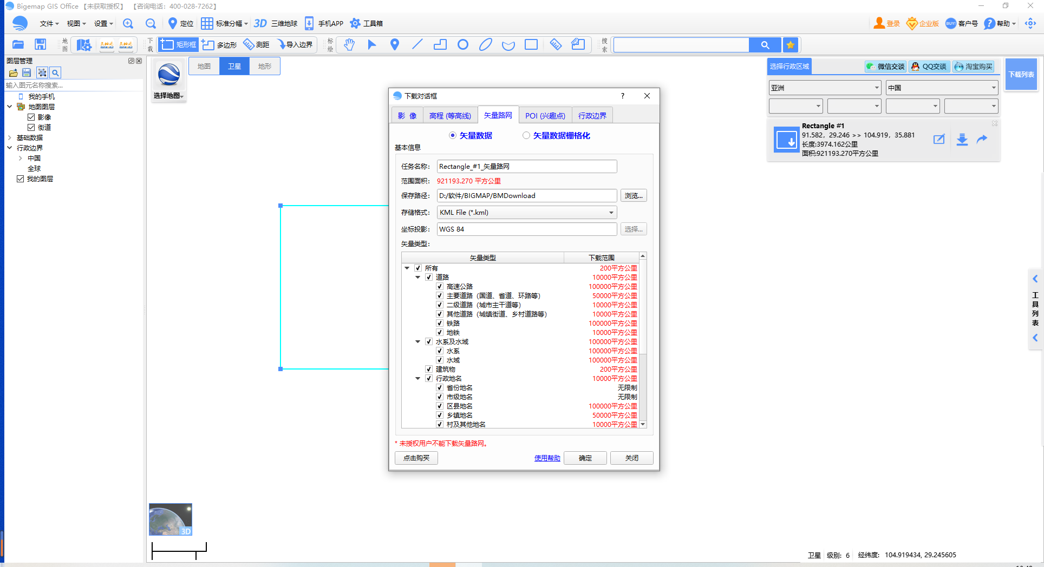Activate the distance measure tool 测距
1044x567 pixels.
point(257,44)
